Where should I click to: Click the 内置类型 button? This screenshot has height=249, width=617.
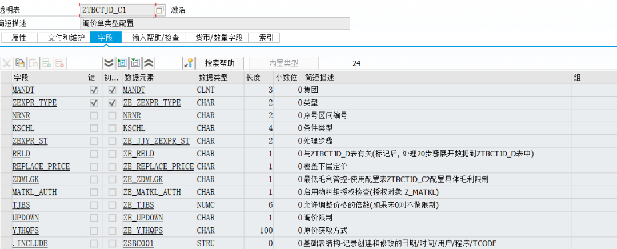coord(284,63)
